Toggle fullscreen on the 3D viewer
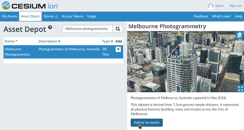 tap(240, 89)
